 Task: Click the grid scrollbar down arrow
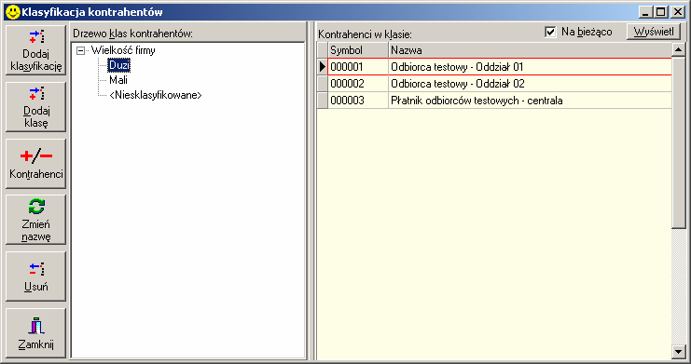coord(679,352)
